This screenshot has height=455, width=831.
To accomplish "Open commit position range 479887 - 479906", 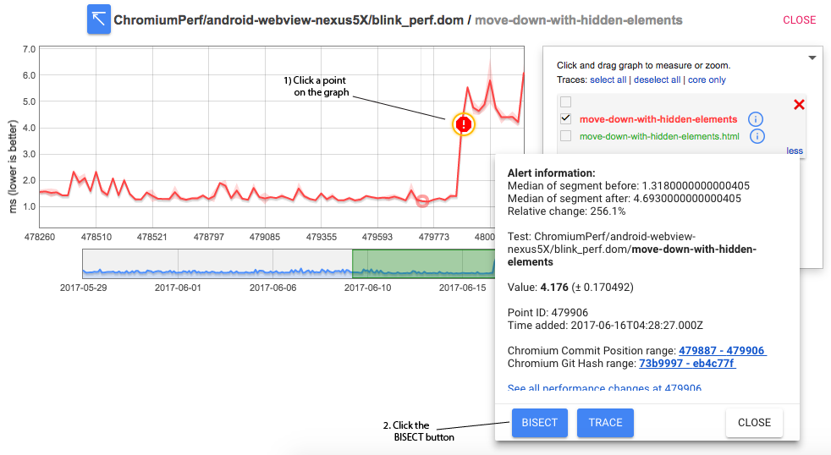I will [x=723, y=351].
